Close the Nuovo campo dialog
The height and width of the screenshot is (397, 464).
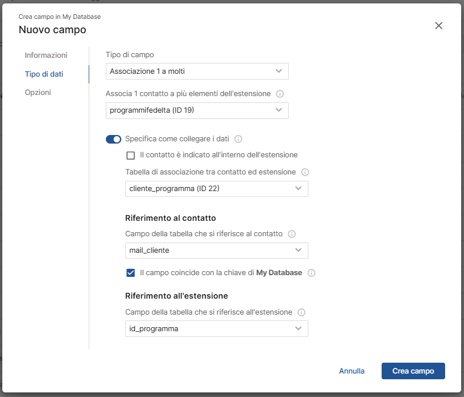439,26
